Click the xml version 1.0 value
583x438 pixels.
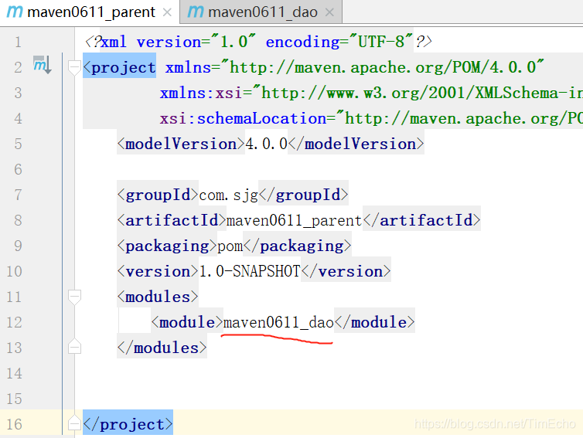click(x=234, y=42)
